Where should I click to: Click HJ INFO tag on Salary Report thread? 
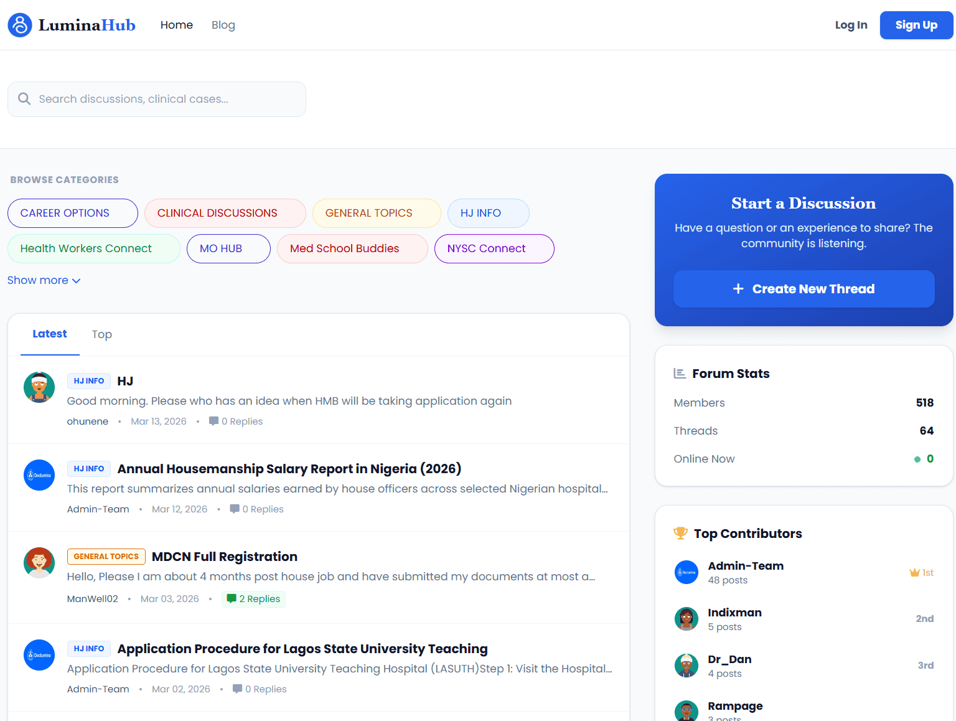[x=89, y=469]
